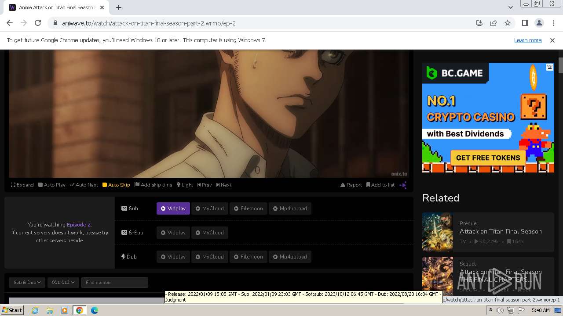Screen dimensions: 563x316
Task: Click the Prequel thumbnail image
Action: pos(438,232)
